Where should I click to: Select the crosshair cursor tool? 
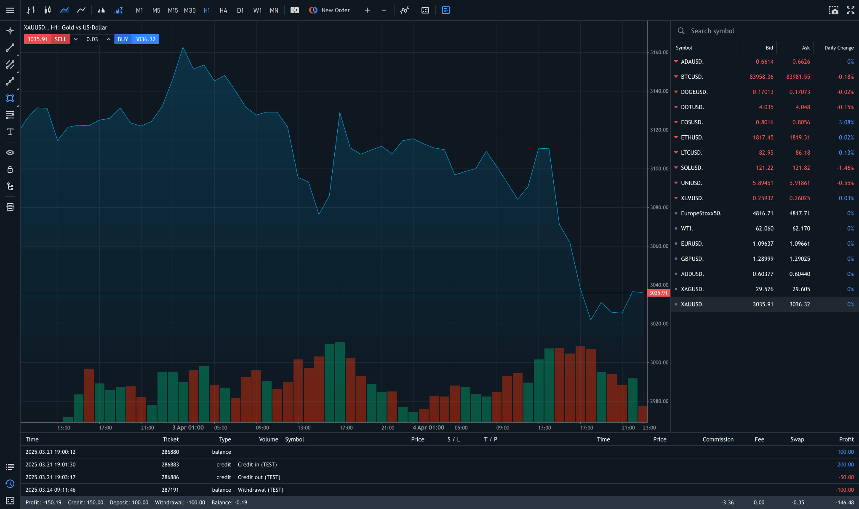click(10, 31)
